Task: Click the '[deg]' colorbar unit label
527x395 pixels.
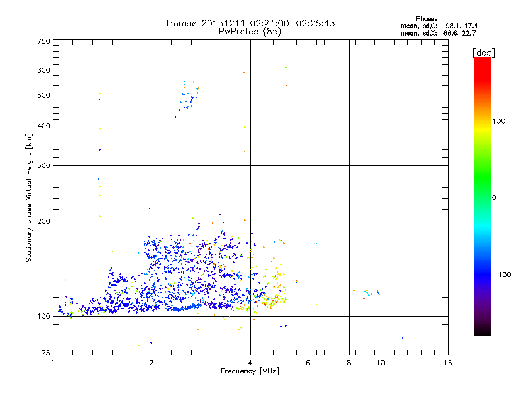Action: pos(484,53)
